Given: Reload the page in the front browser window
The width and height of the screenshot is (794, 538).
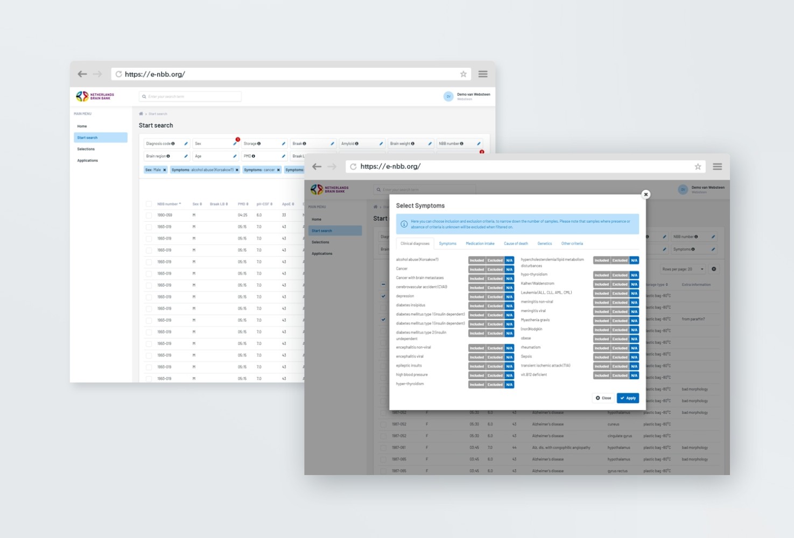Looking at the screenshot, I should pyautogui.click(x=354, y=166).
